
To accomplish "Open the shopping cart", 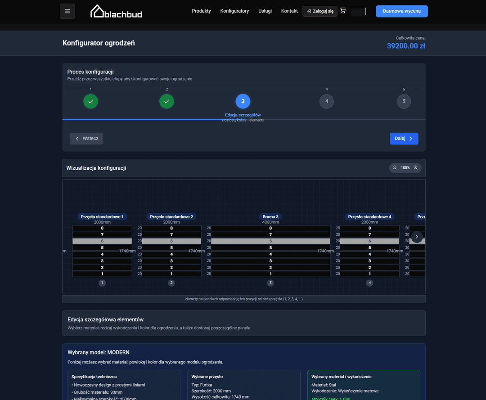I will (343, 11).
